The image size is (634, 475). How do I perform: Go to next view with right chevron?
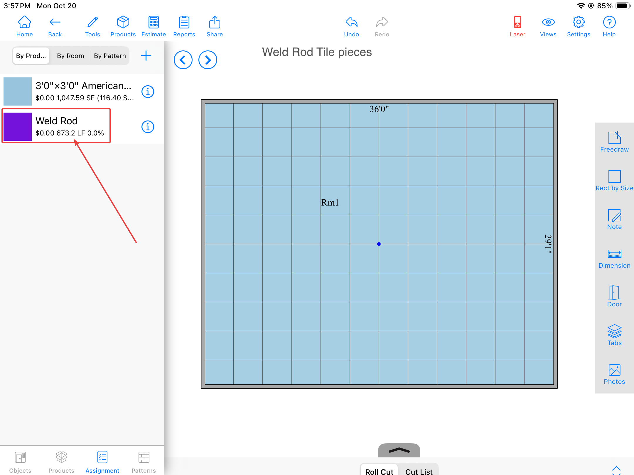tap(208, 60)
